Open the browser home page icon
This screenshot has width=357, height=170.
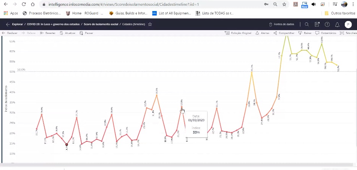click(32, 4)
